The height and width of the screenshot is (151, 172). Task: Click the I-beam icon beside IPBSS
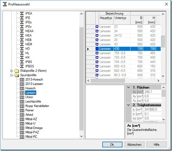click(22, 66)
